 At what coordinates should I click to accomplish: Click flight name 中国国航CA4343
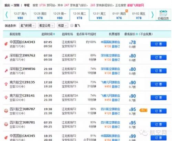pyautogui.click(x=22, y=42)
